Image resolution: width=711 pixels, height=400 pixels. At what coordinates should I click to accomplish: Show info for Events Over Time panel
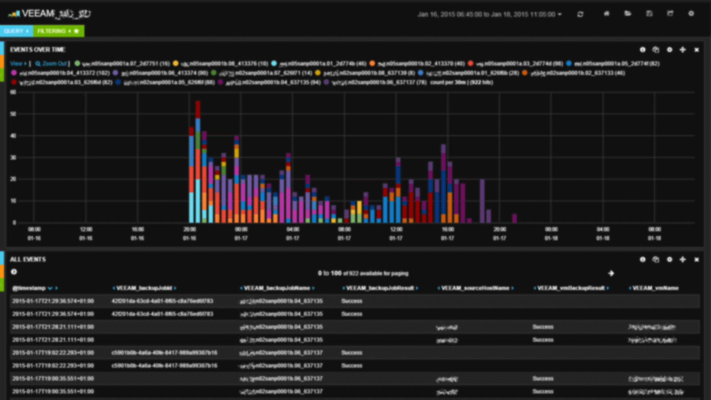coord(643,50)
